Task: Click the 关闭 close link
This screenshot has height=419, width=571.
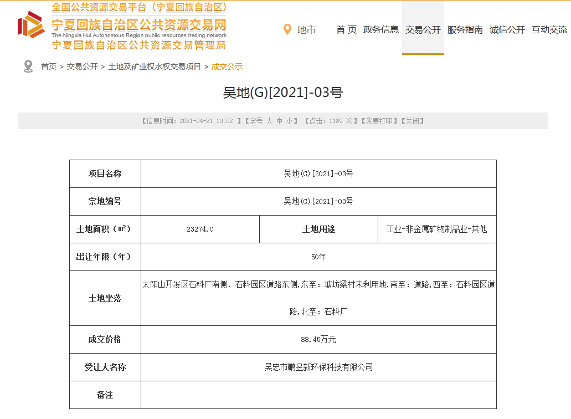Action: point(413,121)
